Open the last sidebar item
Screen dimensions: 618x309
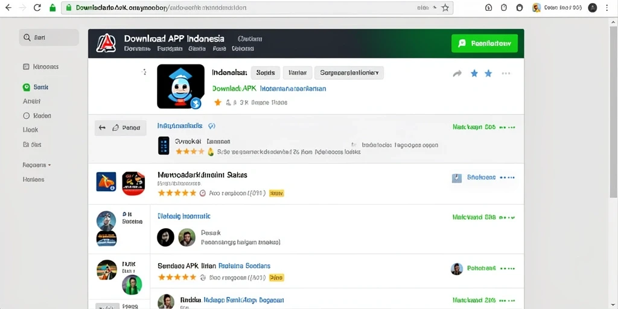pyautogui.click(x=34, y=179)
